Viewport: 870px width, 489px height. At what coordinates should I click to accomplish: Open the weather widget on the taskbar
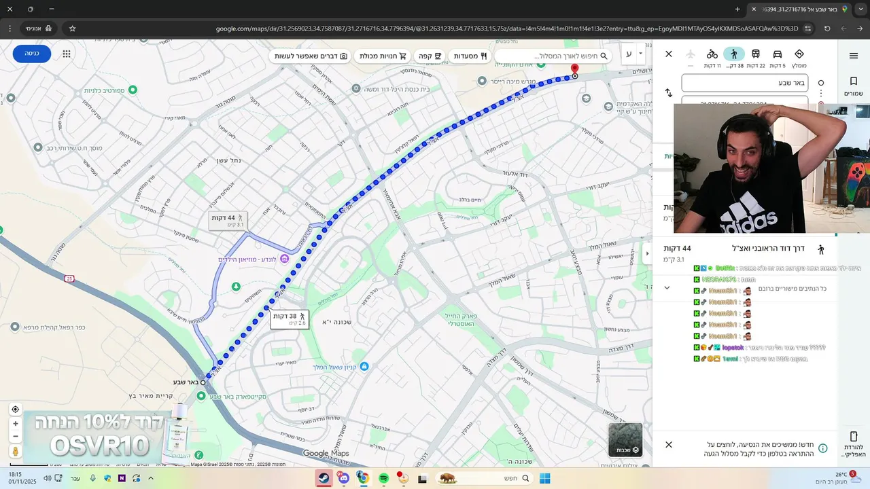pos(839,478)
